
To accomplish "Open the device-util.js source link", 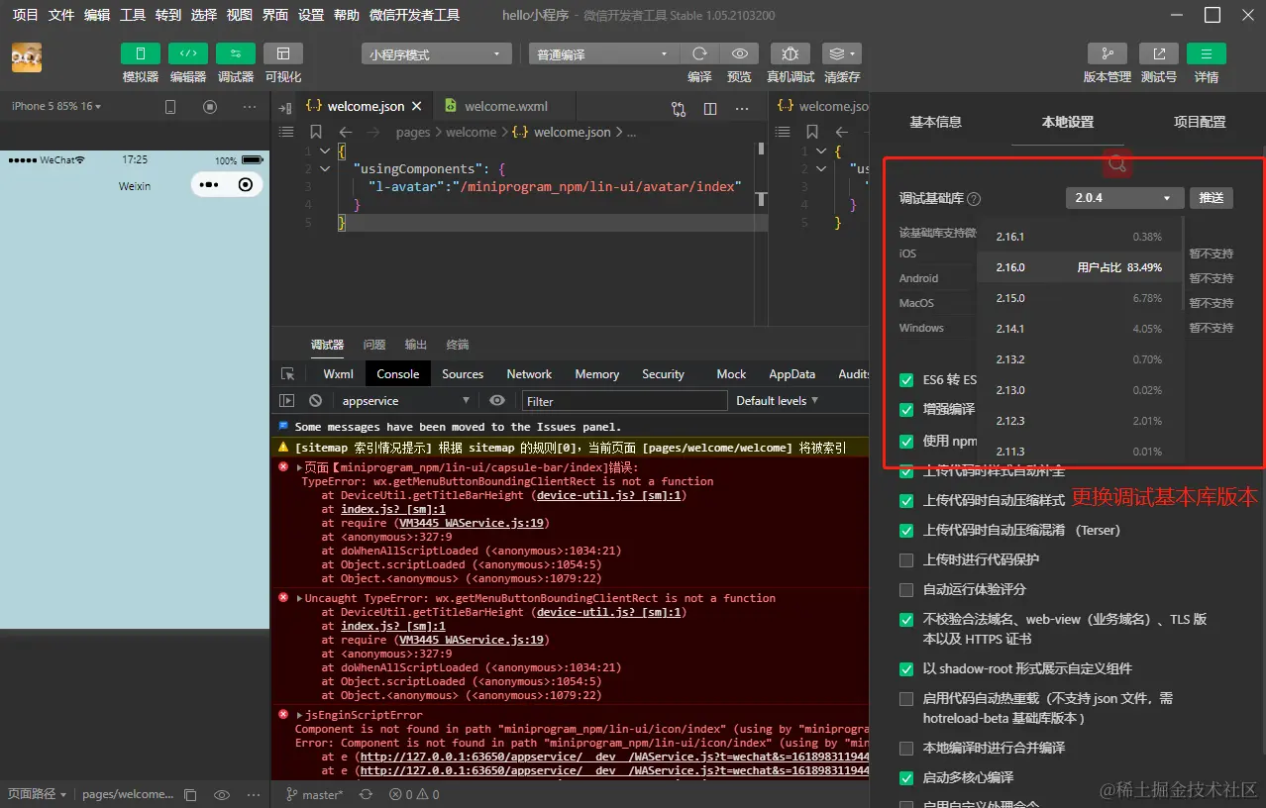I will coord(610,495).
